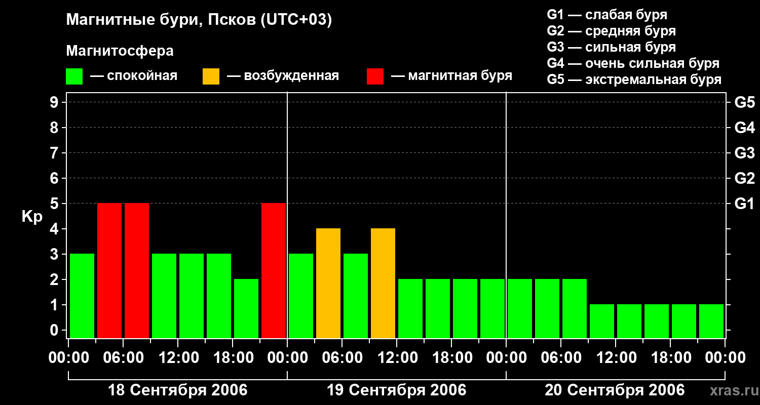Click the green "спокойная" legend swatch
The height and width of the screenshot is (405, 760).
pos(74,76)
